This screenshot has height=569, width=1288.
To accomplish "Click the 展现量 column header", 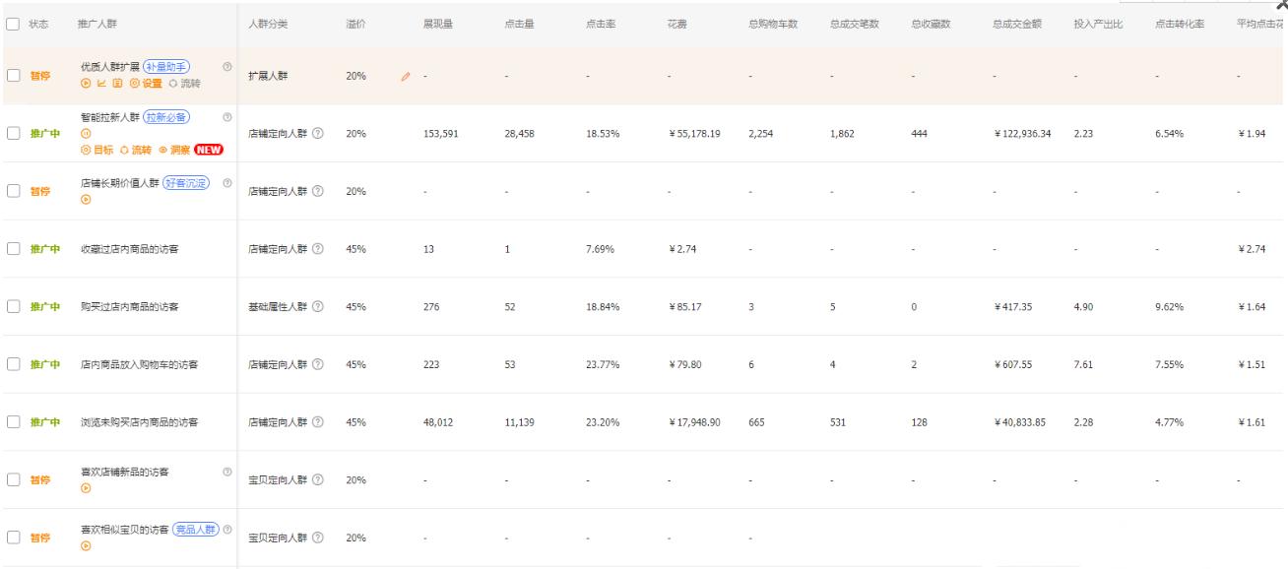I will coord(437,23).
